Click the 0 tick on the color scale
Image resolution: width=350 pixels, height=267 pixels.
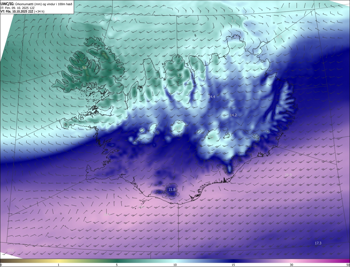(1, 265)
